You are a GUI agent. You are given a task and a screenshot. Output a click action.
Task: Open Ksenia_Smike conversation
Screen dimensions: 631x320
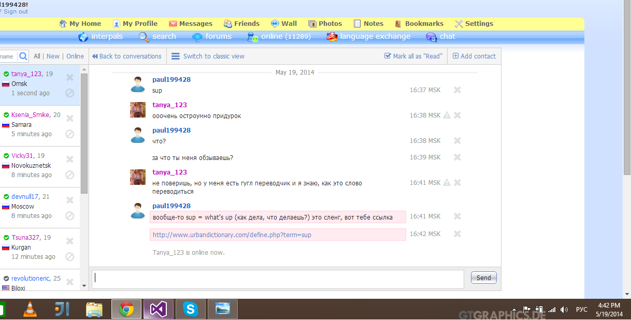[x=40, y=126]
